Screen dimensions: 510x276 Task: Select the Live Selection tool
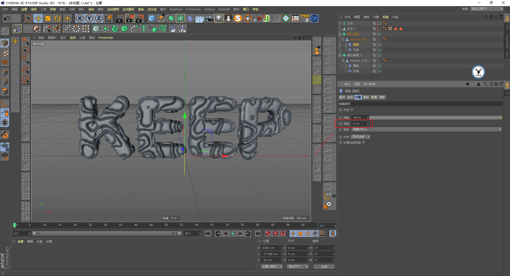(x=28, y=18)
